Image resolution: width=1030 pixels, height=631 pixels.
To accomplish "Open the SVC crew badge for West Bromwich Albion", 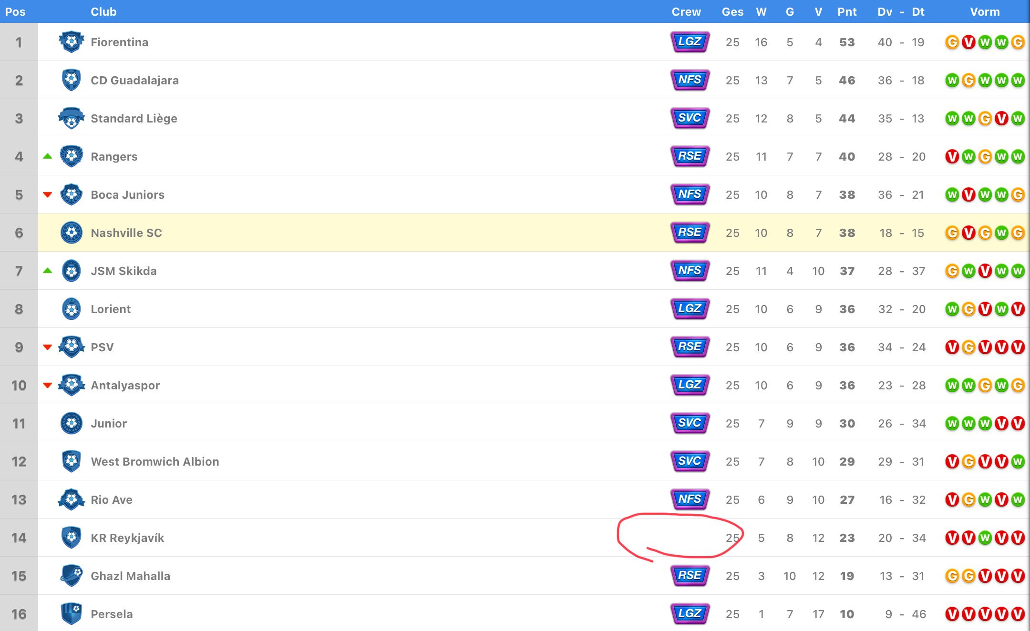I will 690,461.
